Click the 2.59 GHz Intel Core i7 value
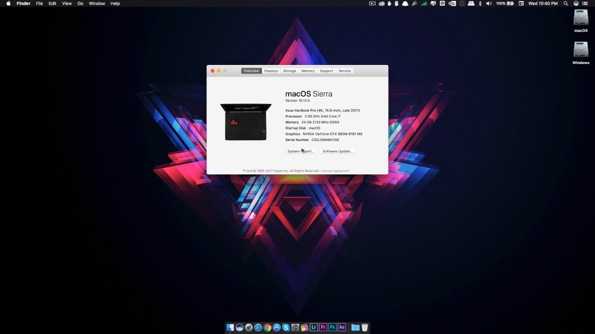This screenshot has width=595, height=334. pos(323,116)
